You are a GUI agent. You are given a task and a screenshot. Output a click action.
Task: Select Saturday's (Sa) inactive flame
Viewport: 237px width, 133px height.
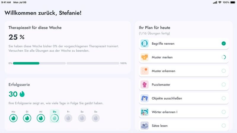(x=82, y=118)
